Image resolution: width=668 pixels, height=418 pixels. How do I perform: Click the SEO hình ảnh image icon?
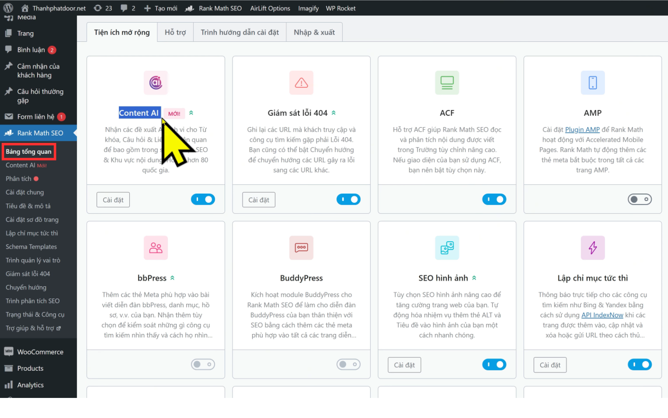coord(447,248)
